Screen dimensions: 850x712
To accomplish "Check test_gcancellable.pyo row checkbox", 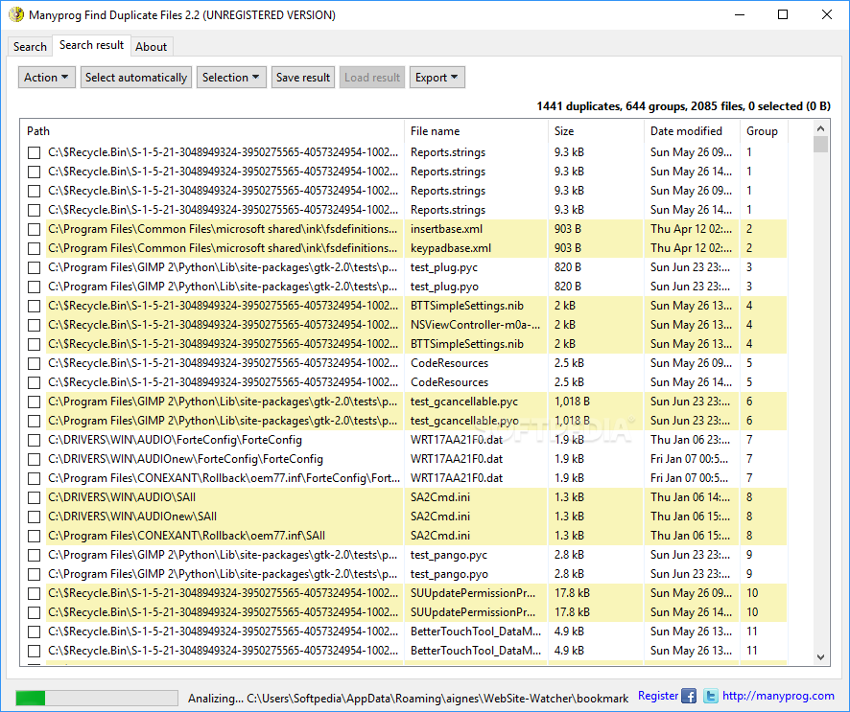I will [x=35, y=421].
